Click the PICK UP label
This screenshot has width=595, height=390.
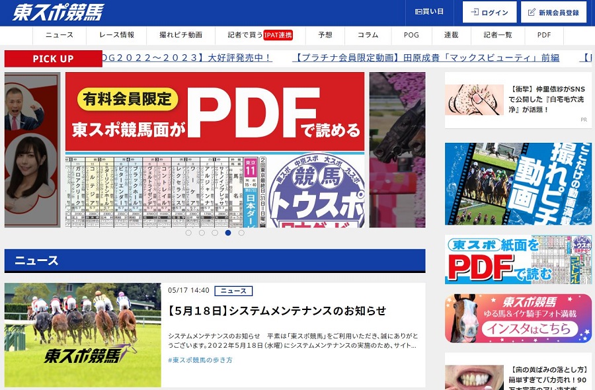tap(53, 59)
